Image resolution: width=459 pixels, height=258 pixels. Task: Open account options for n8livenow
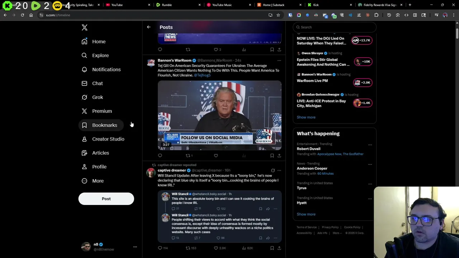(135, 247)
